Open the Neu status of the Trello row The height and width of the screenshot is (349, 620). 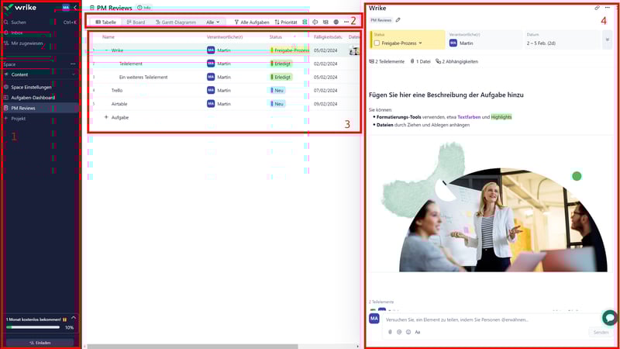pos(277,90)
